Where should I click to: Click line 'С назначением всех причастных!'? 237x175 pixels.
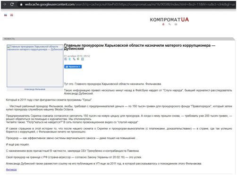point(73,151)
